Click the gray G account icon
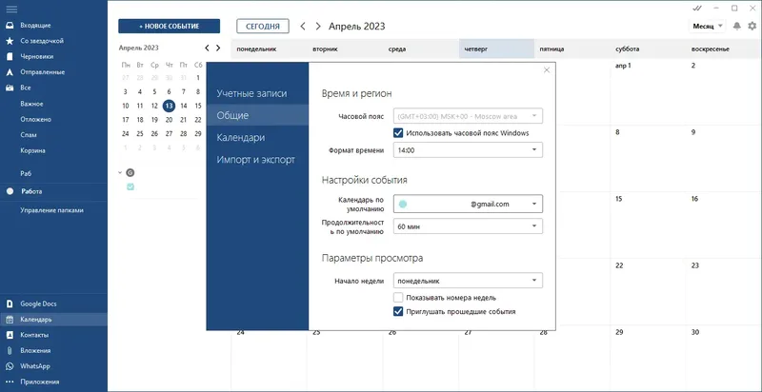This screenshot has width=762, height=392. coord(130,172)
